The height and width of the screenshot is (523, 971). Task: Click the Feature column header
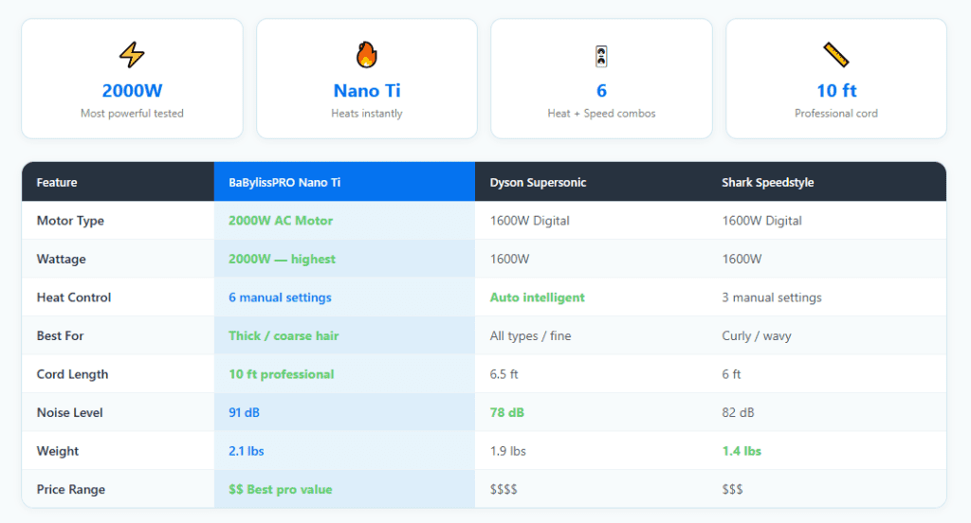57,182
